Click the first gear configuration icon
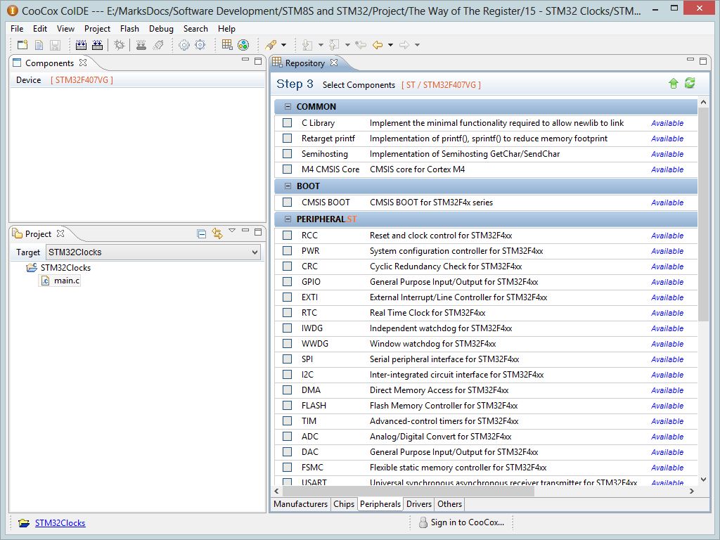Screen dimensions: 720x540 pos(184,45)
